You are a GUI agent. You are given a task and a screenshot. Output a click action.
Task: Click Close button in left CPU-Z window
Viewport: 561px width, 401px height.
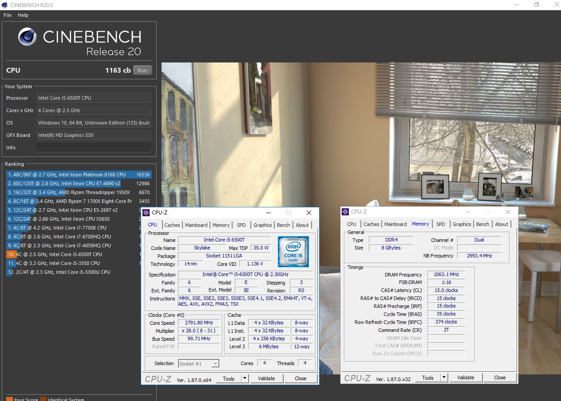click(300, 378)
